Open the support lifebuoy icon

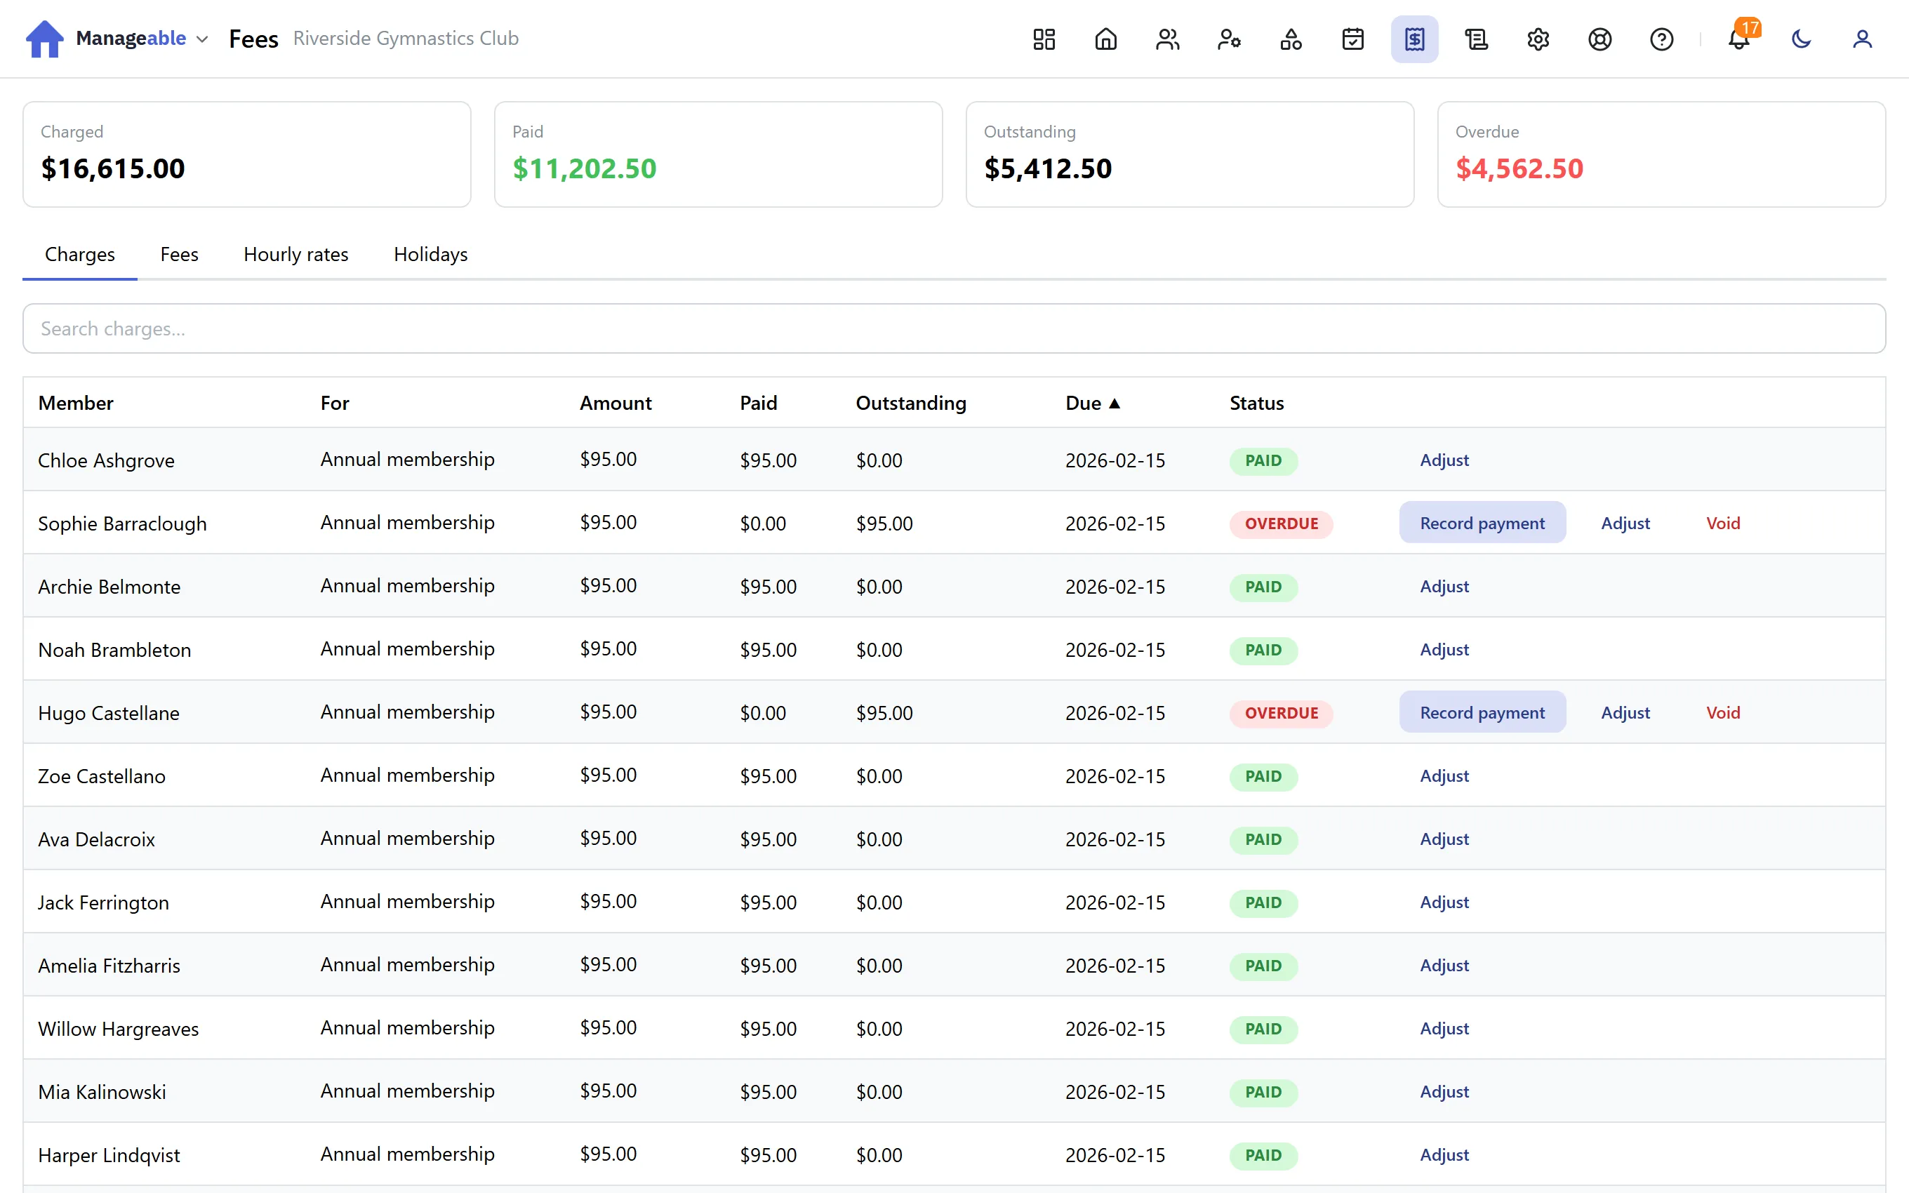[x=1599, y=39]
